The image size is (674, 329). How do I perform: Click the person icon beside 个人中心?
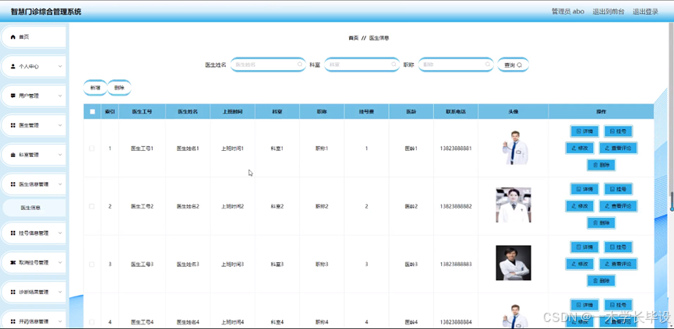click(x=13, y=66)
